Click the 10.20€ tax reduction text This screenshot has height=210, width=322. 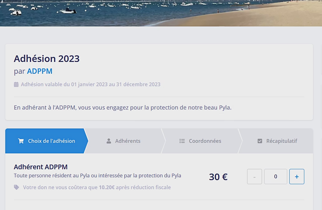point(97,187)
